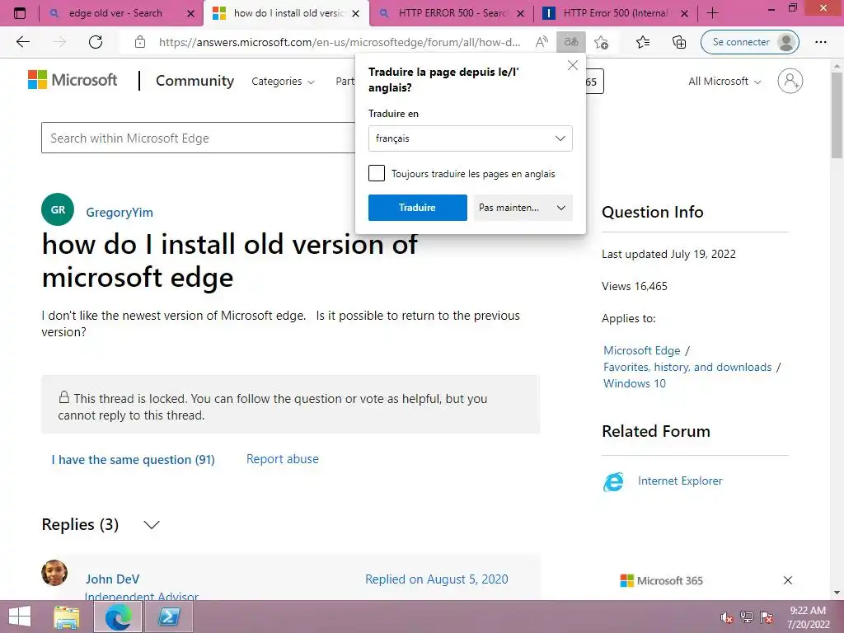Open John DeV's profile link
This screenshot has height=633, width=844.
(112, 579)
